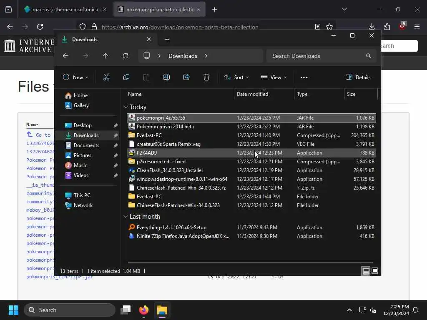The height and width of the screenshot is (320, 427).
Task: Bookmark this page with the star icon
Action: (329, 27)
